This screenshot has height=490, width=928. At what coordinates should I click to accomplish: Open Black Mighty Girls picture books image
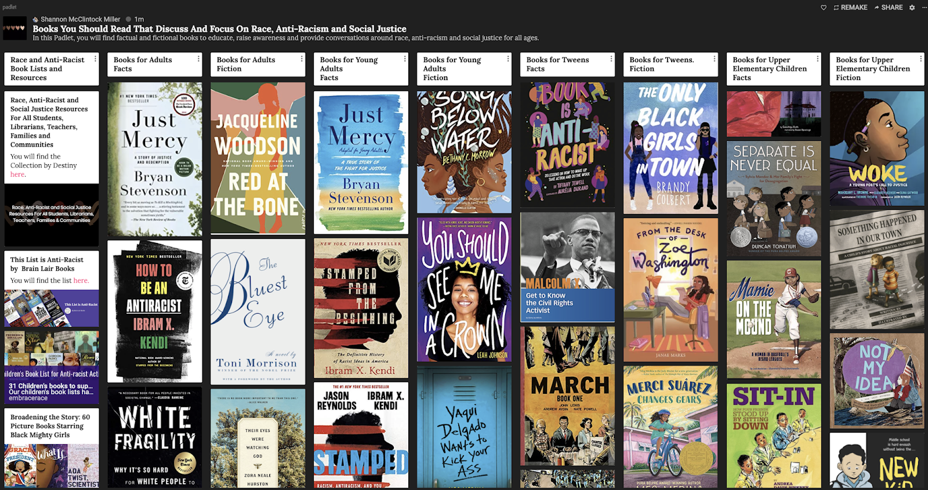(x=52, y=466)
